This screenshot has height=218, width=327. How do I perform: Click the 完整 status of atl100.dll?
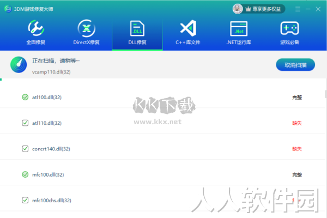297,98
